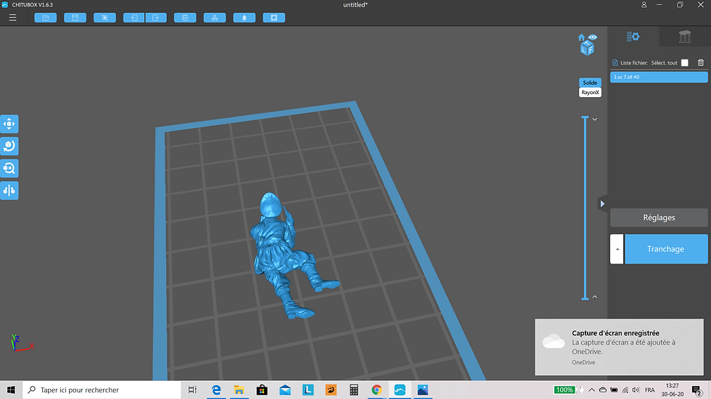This screenshot has height=399, width=711.
Task: Click the layer slider down chevron at top
Action: (594, 119)
